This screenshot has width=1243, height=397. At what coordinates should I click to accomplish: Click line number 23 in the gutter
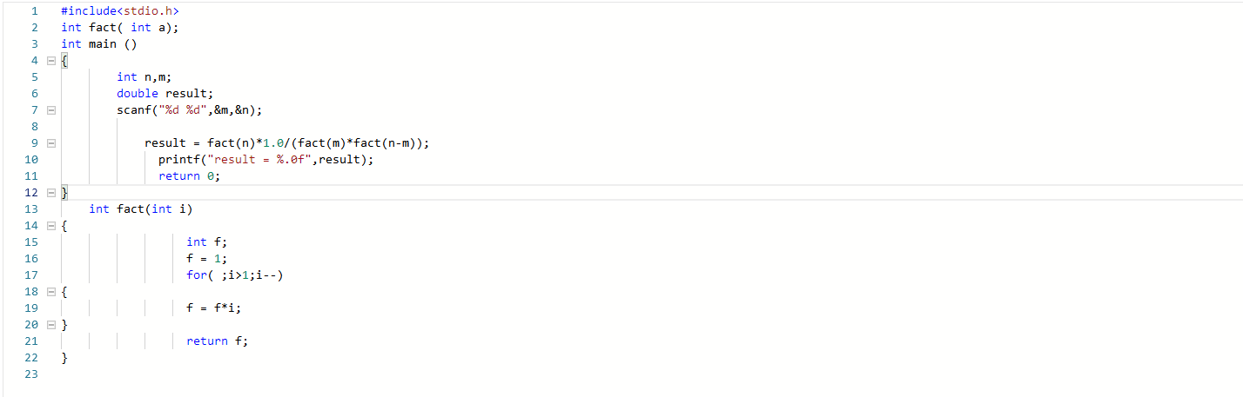point(31,374)
